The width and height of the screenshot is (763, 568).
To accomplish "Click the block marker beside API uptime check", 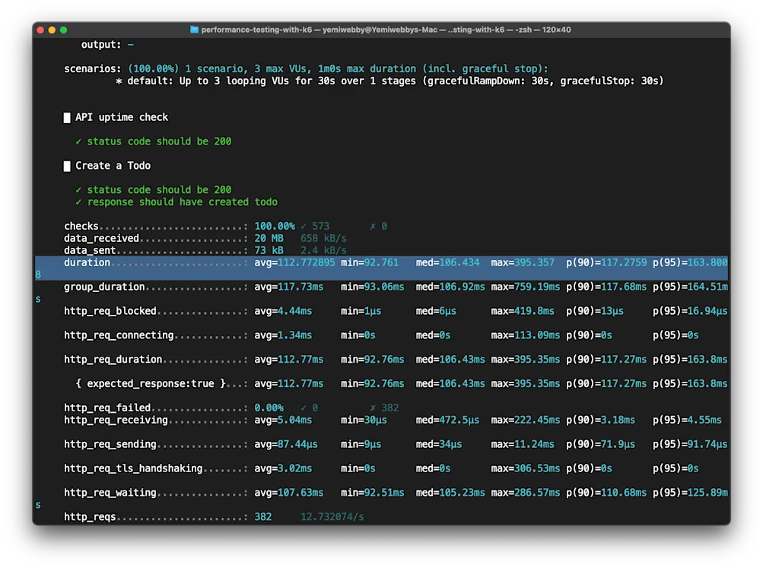I will tap(67, 117).
